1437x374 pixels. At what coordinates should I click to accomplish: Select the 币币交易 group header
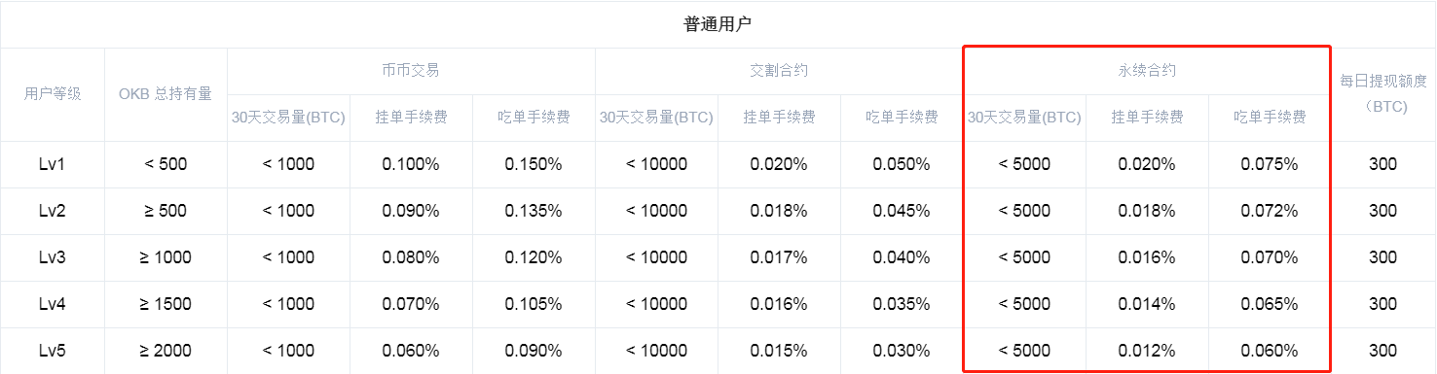pyautogui.click(x=411, y=71)
